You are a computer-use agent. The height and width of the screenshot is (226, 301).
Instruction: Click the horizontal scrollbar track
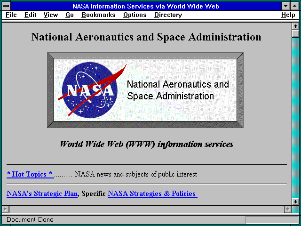pos(146,209)
